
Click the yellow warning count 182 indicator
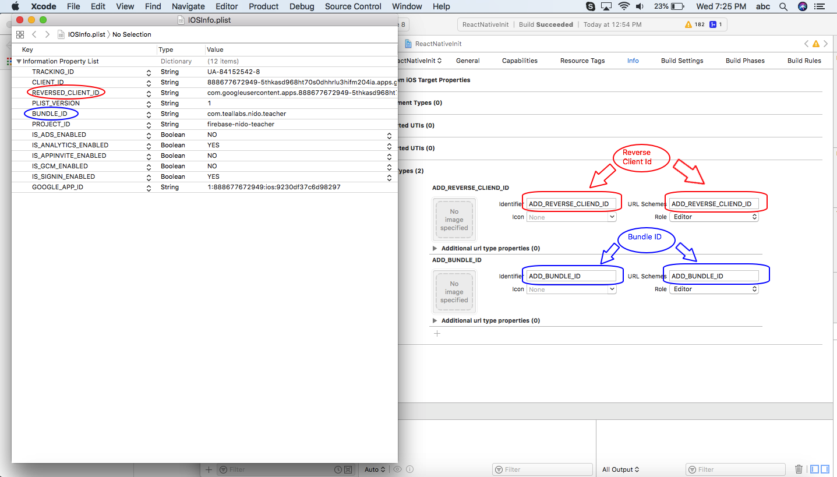click(x=695, y=24)
